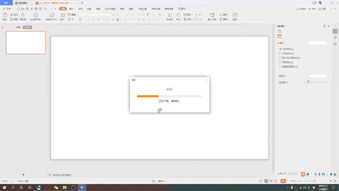Open the font name combo box
The width and height of the screenshot is (339, 191).
[x=88, y=14]
